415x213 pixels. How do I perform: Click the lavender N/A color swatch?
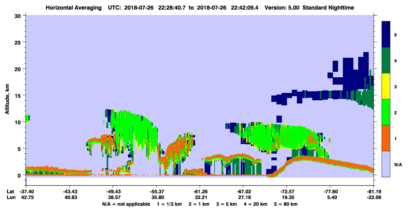(x=386, y=164)
